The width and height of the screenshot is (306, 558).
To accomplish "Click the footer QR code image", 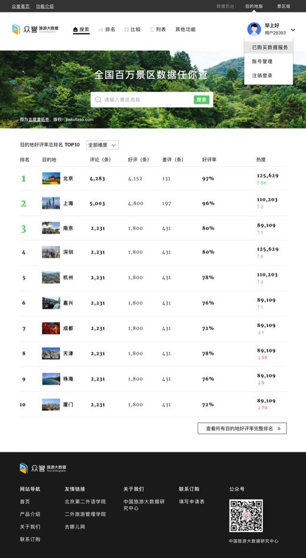I will coord(246,516).
